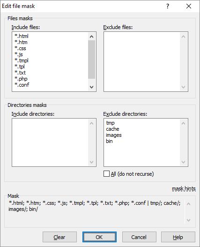This screenshot has height=247, width=200.
Task: Click the Include files scroll down arrow
Action: point(91,87)
